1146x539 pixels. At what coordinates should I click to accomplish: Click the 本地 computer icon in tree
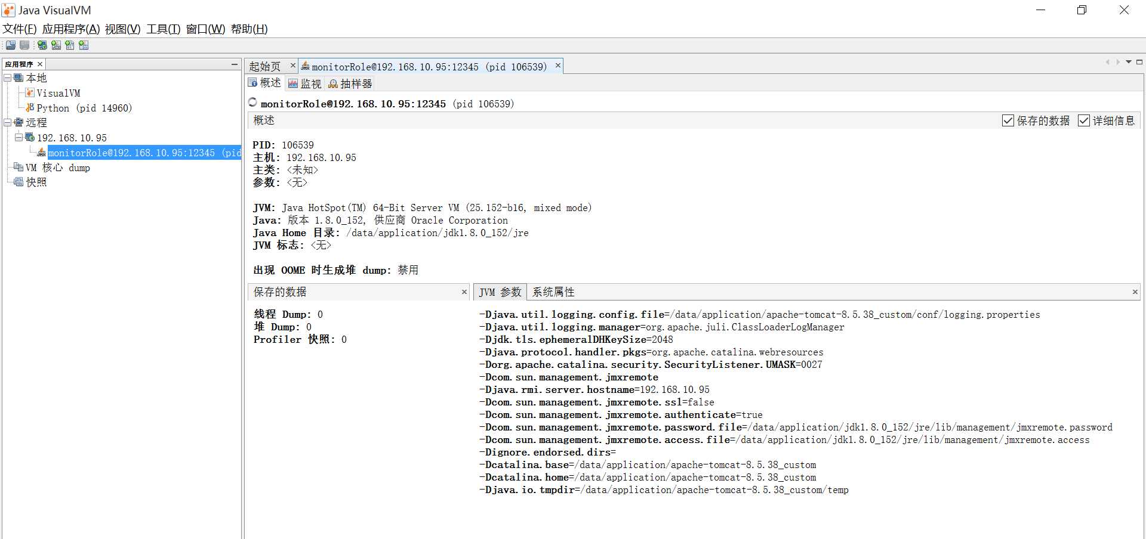(19, 78)
